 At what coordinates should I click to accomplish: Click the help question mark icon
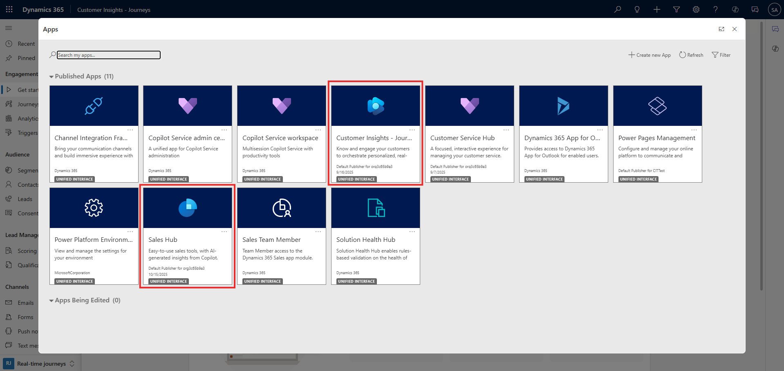(x=716, y=9)
